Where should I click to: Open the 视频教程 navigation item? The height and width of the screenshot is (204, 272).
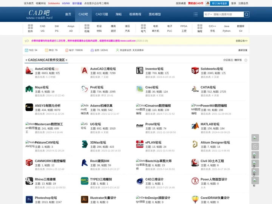135,14
